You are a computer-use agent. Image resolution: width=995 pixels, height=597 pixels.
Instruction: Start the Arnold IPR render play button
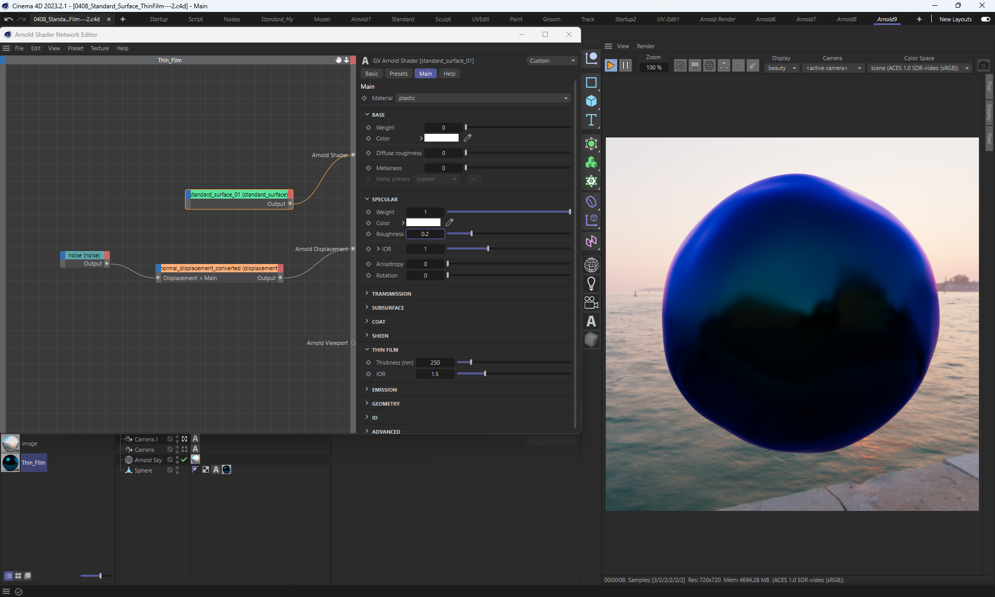click(610, 65)
